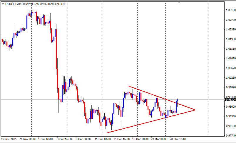Click the 1.01510 price scale label

(231, 49)
